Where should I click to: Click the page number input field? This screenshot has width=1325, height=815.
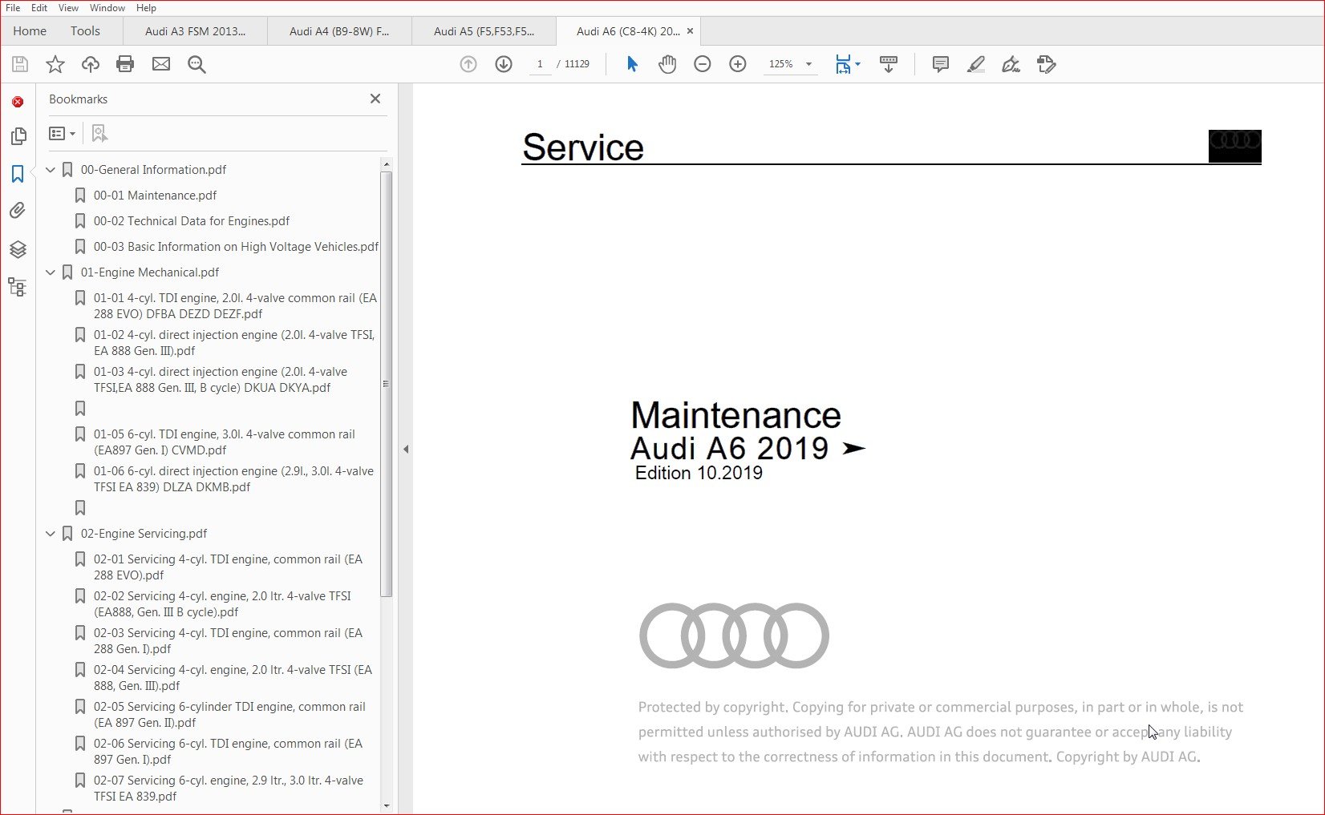pyautogui.click(x=541, y=64)
